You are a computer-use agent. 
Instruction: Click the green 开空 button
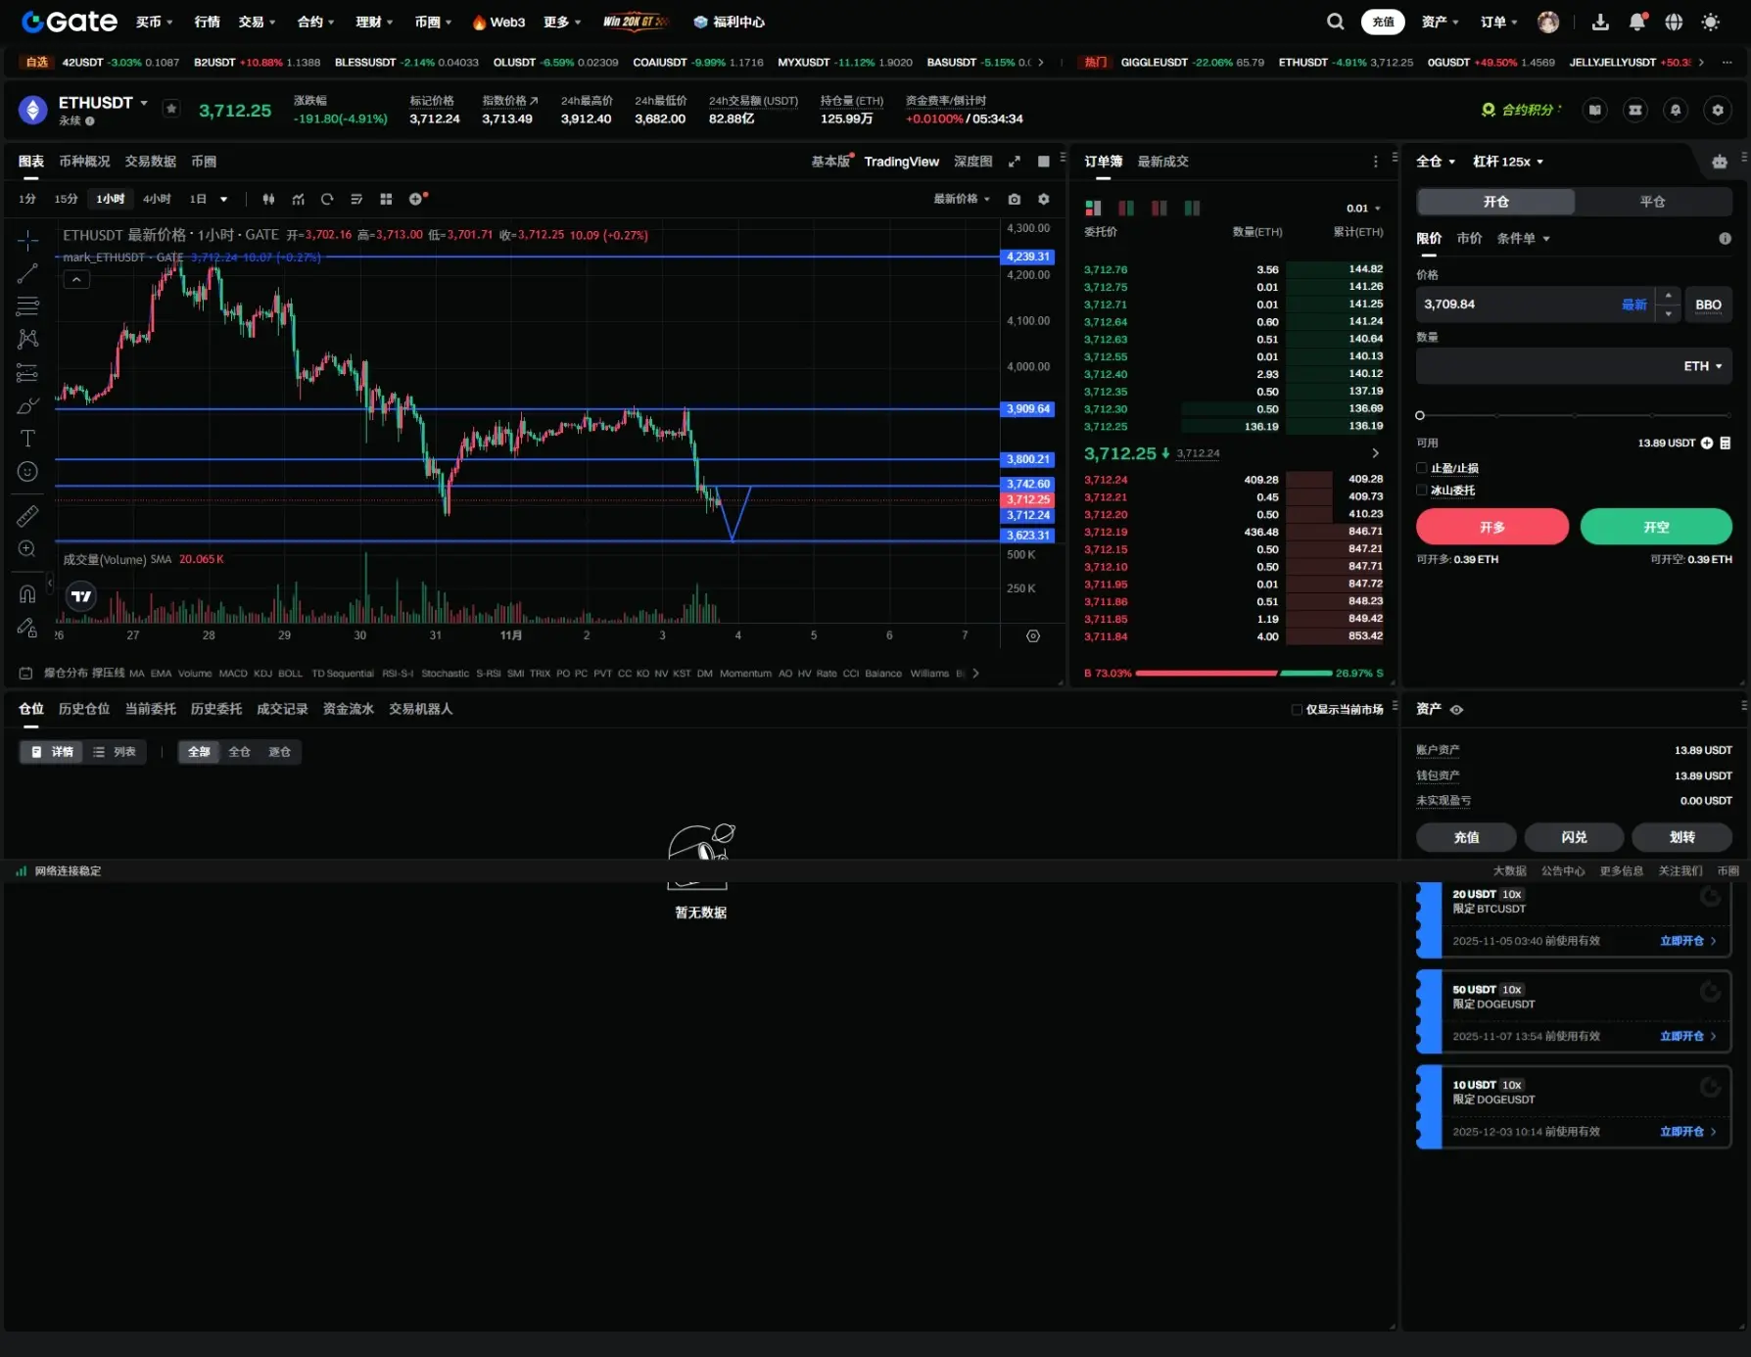click(x=1656, y=527)
